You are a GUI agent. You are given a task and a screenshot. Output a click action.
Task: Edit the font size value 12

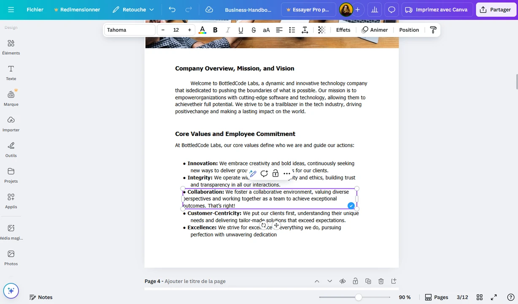coord(176,30)
